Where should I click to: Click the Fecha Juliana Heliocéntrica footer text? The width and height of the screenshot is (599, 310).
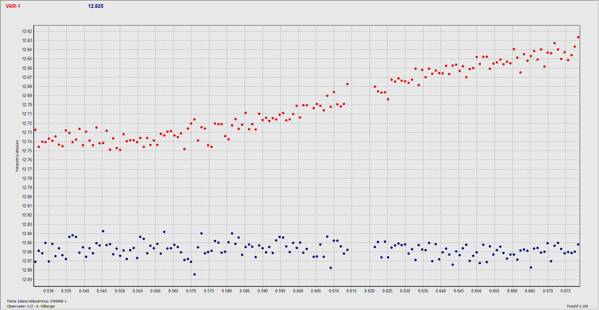pyautogui.click(x=37, y=301)
